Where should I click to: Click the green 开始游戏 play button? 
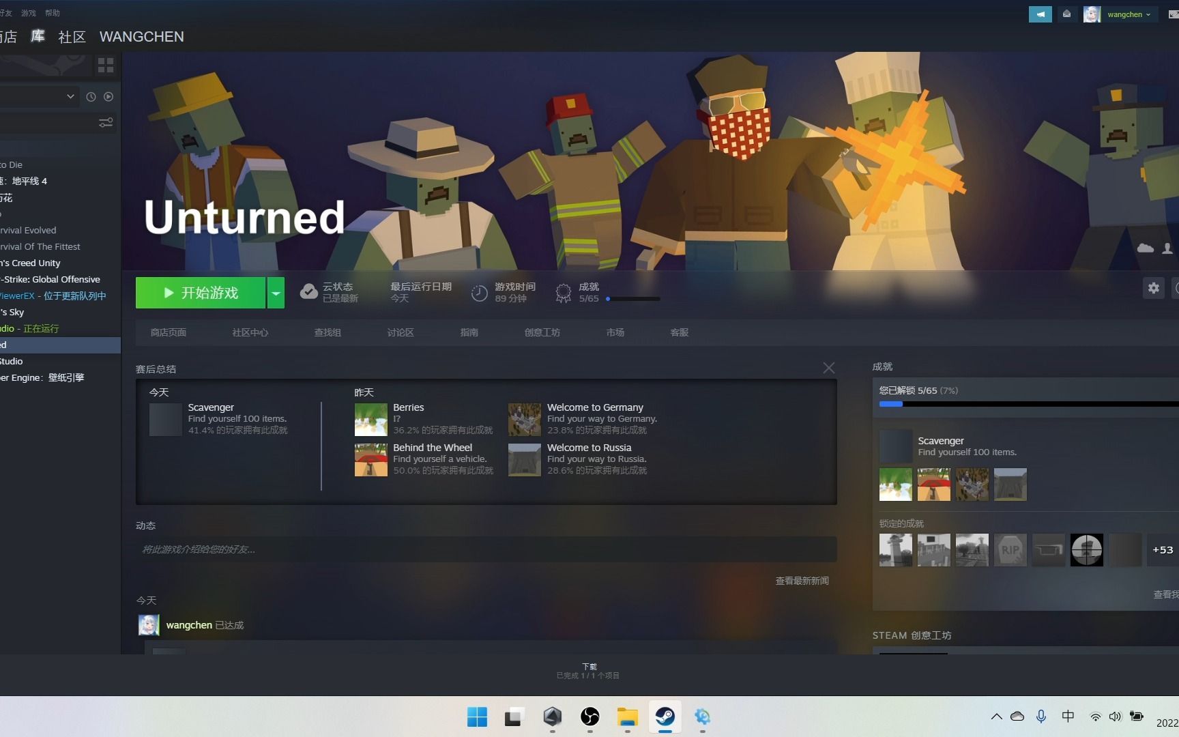point(201,293)
